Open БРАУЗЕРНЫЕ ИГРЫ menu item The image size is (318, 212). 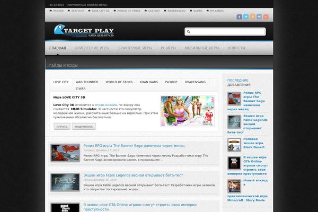[135, 48]
